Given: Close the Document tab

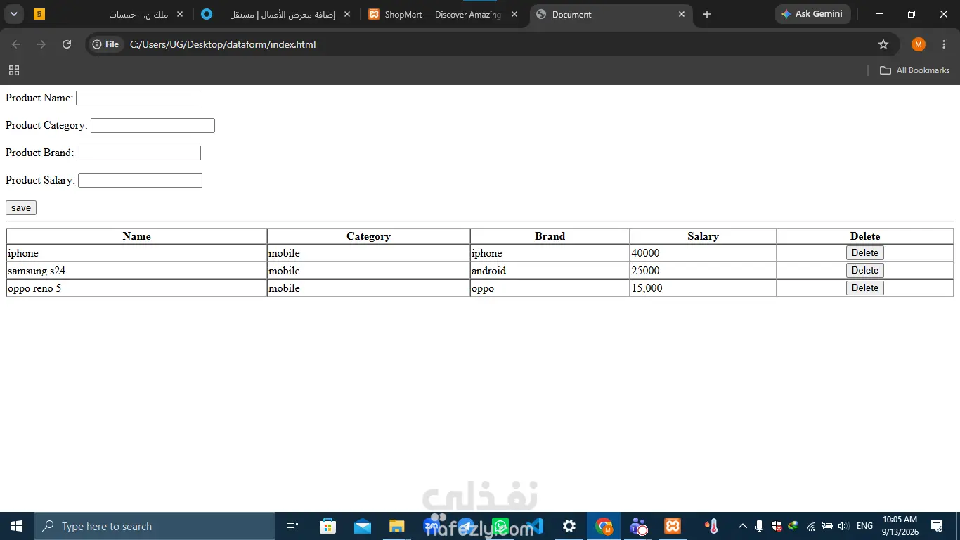Looking at the screenshot, I should [x=682, y=14].
